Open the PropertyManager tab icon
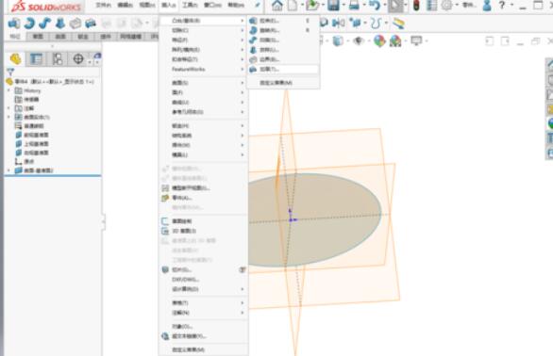Viewport: 553px width, 356px height. (x=36, y=58)
